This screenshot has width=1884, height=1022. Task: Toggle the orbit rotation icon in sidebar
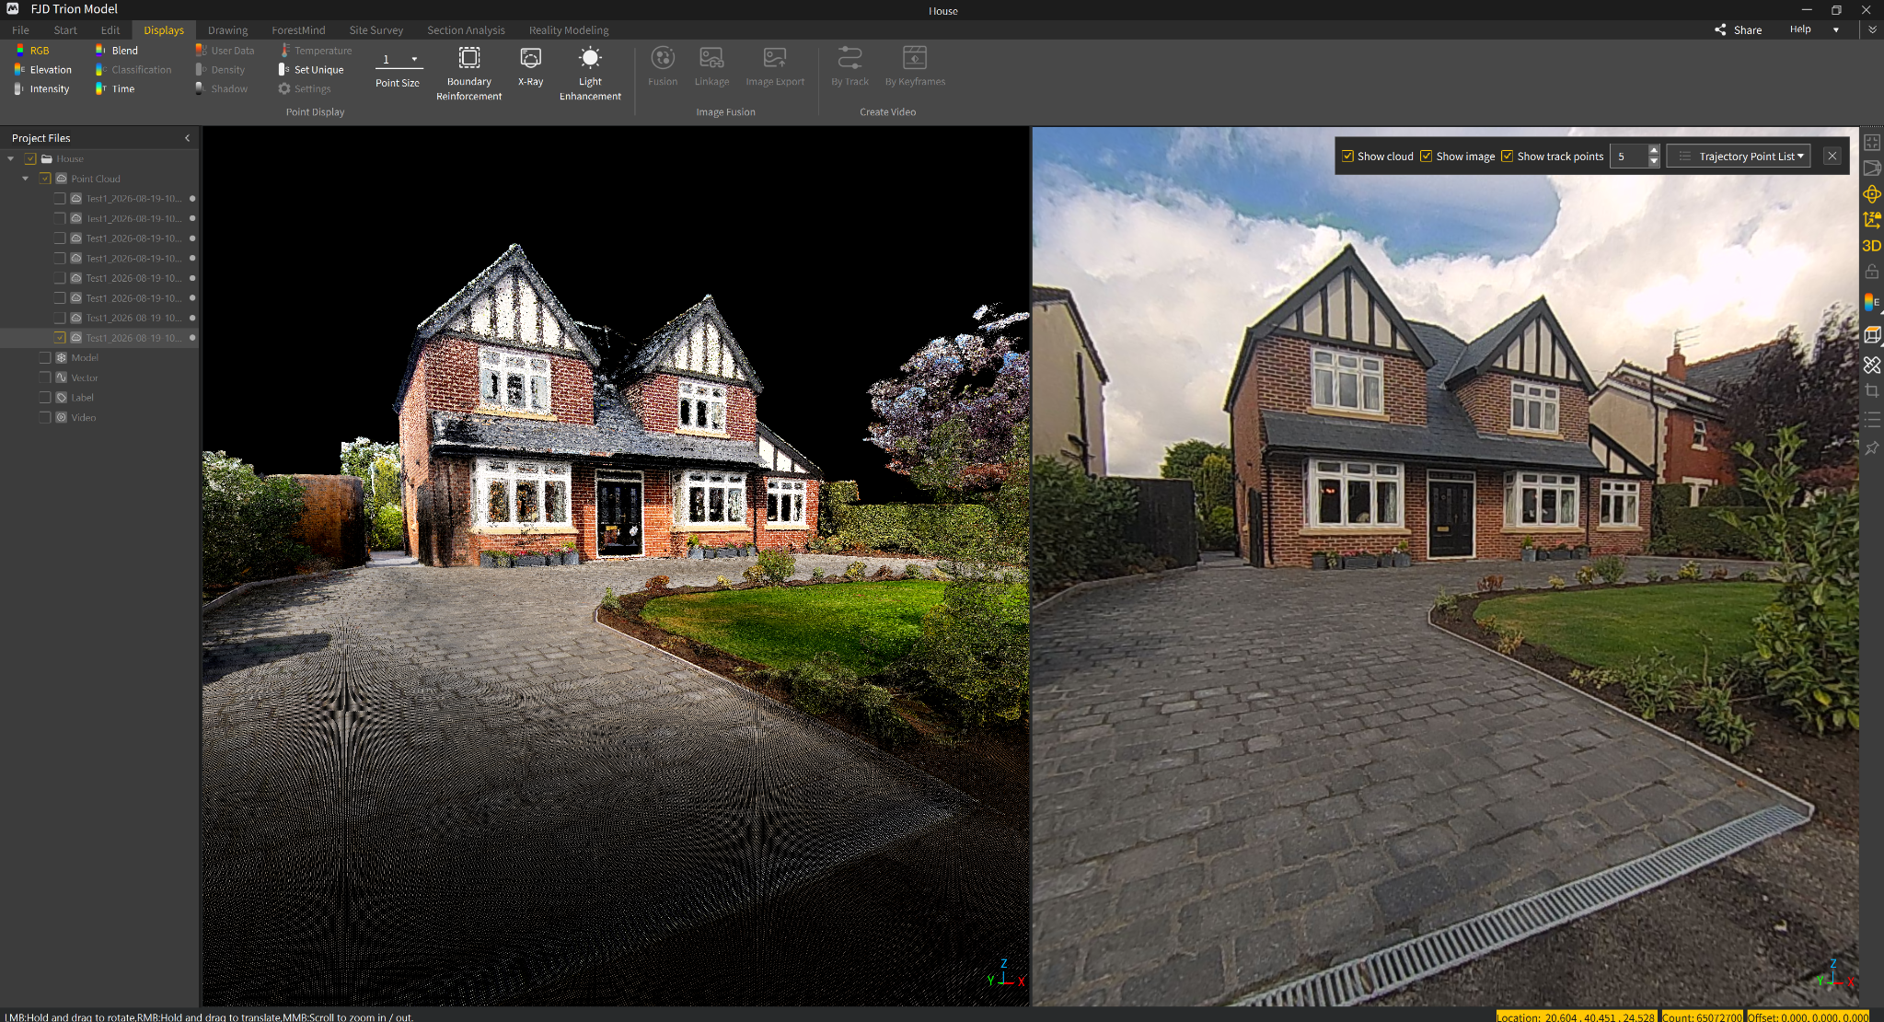[1872, 194]
